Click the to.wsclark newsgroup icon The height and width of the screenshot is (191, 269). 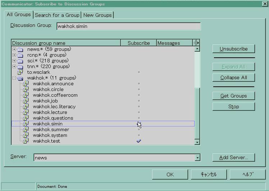[20, 72]
